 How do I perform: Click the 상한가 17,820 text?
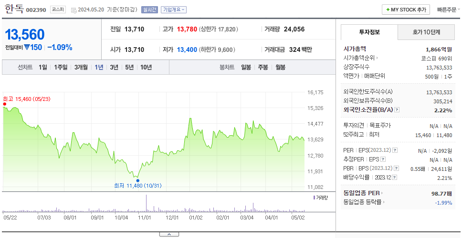coord(218,30)
